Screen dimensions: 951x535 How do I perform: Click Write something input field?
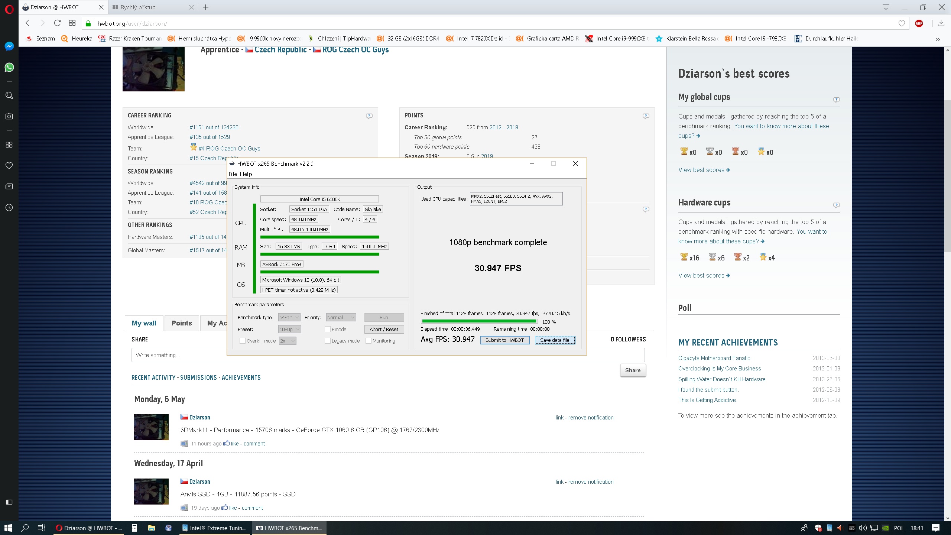(x=388, y=355)
